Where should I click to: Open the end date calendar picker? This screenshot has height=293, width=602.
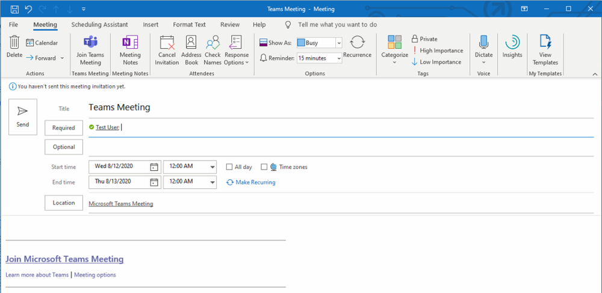coord(154,182)
